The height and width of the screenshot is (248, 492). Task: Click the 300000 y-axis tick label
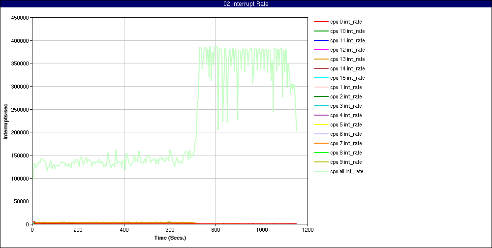[x=21, y=87]
